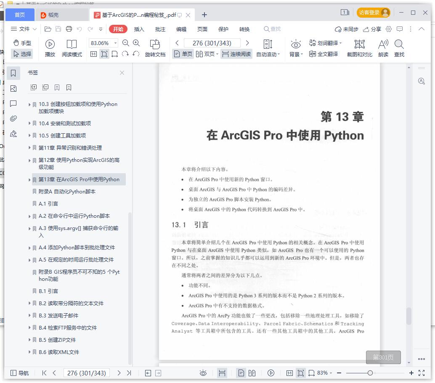Click the add bookmark icon
The height and width of the screenshot is (383, 435).
[57, 87]
